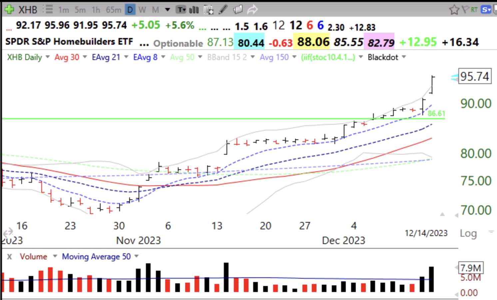Click RT to enable real-time data
The width and height of the screenshot is (497, 300).
click(x=474, y=9)
